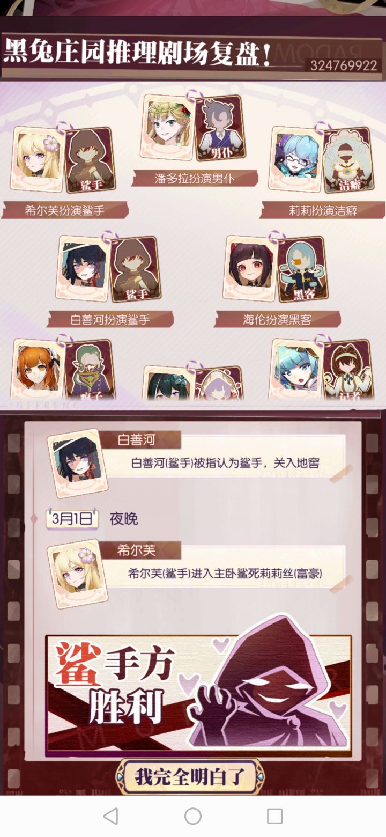Tap the 鲨手 role card beside 希尔芙
The image size is (386, 837).
90,160
